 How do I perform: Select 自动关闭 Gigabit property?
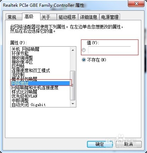point(40,105)
